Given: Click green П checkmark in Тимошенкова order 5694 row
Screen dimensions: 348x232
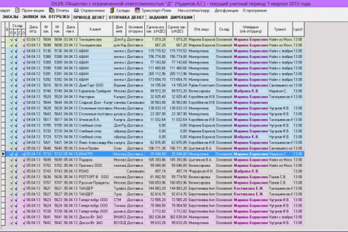Looking at the screenshot, I should point(11,40).
